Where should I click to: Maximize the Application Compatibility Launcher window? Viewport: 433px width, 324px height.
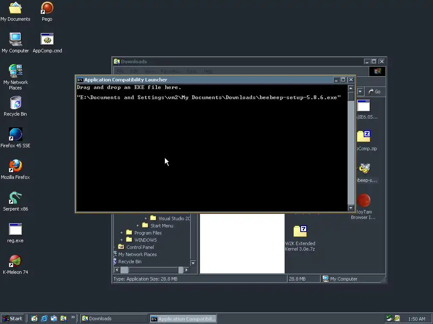pyautogui.click(x=343, y=80)
